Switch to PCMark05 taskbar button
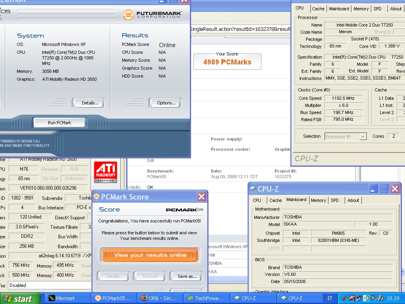405x304 pixels. pyautogui.click(x=114, y=298)
